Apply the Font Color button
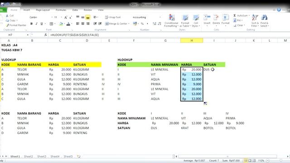Screen dimensions: 290x163 tap(68, 24)
